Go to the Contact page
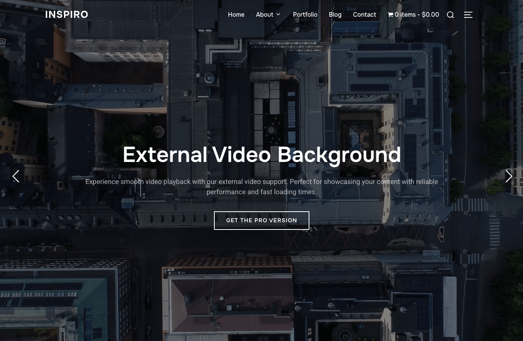This screenshot has width=523, height=341. point(364,14)
